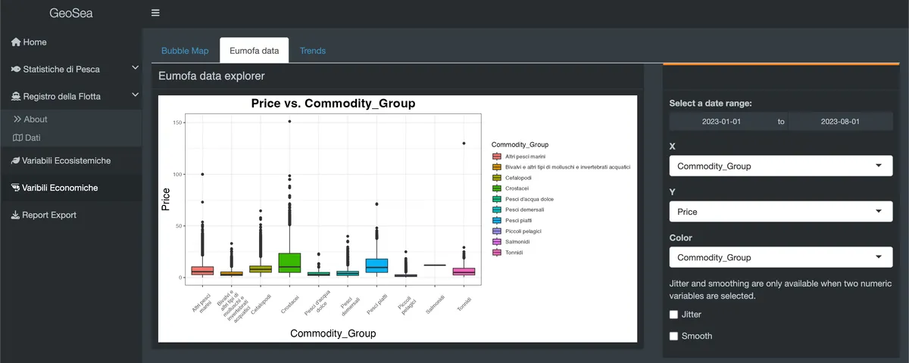Click the Altri pesci marini legend swatch
This screenshot has width=909, height=363.
click(497, 156)
